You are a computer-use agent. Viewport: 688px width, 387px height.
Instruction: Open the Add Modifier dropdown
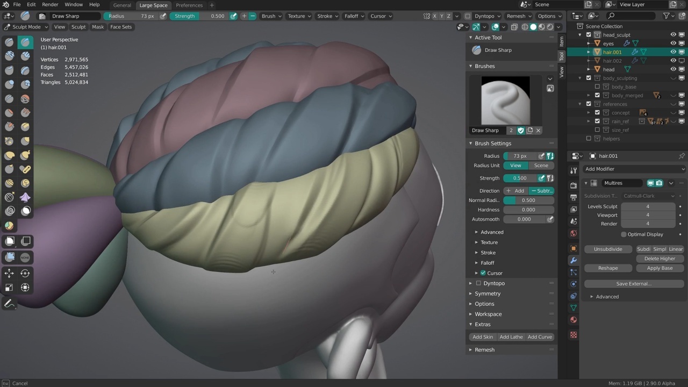pos(634,169)
